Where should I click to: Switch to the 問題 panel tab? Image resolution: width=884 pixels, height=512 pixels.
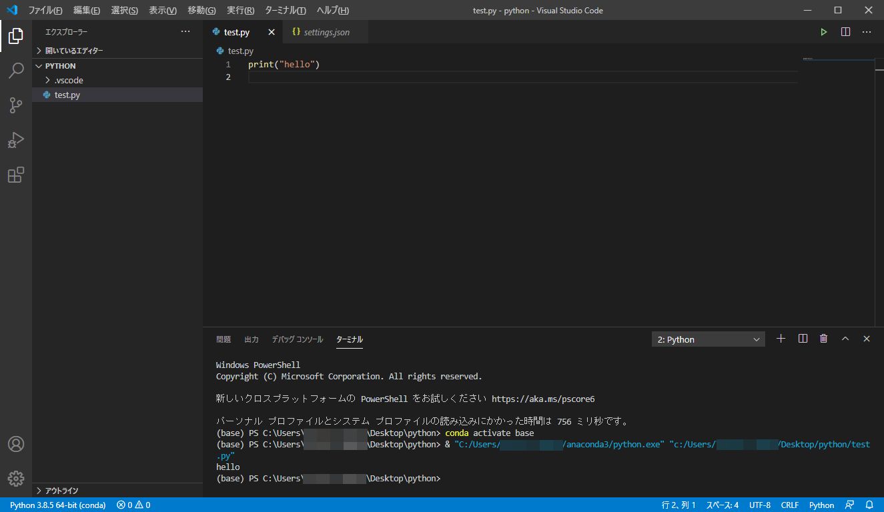click(x=224, y=339)
